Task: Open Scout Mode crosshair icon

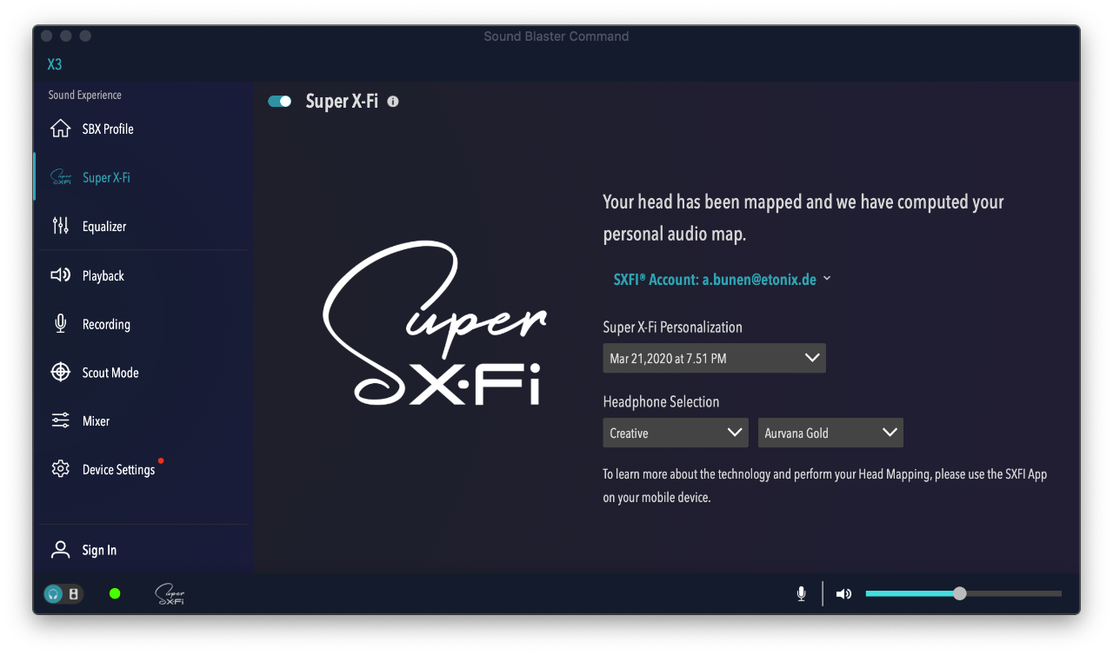Action: click(60, 373)
